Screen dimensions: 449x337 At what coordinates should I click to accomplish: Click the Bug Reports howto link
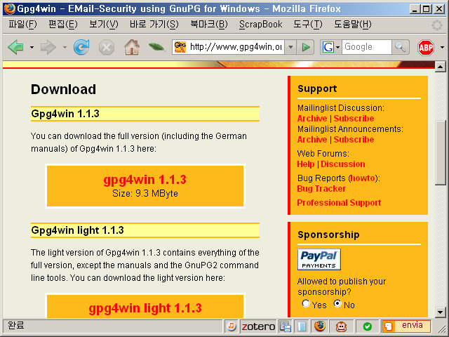363,178
